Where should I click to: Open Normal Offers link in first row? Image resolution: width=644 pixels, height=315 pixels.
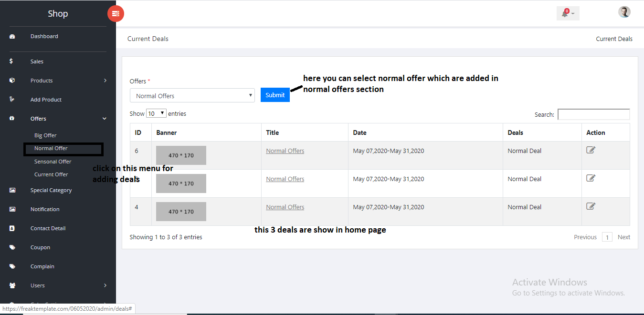pyautogui.click(x=285, y=151)
